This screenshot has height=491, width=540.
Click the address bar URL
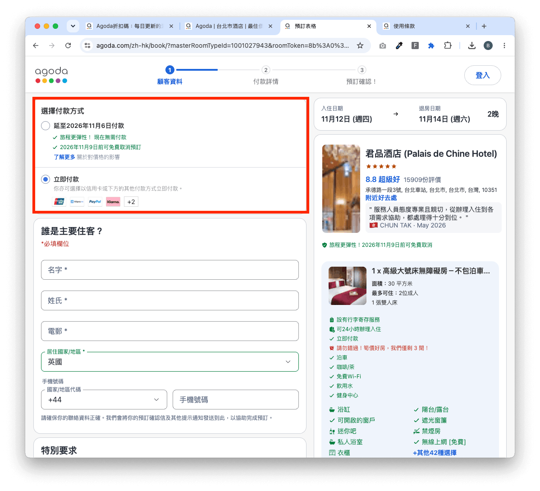222,45
